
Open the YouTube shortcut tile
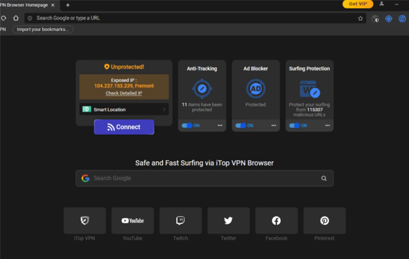[132, 221]
